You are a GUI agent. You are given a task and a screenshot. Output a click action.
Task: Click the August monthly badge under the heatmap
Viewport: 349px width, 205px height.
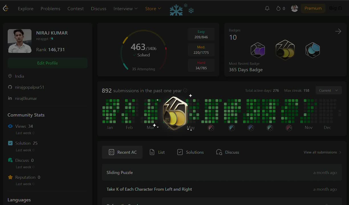[x=251, y=128]
